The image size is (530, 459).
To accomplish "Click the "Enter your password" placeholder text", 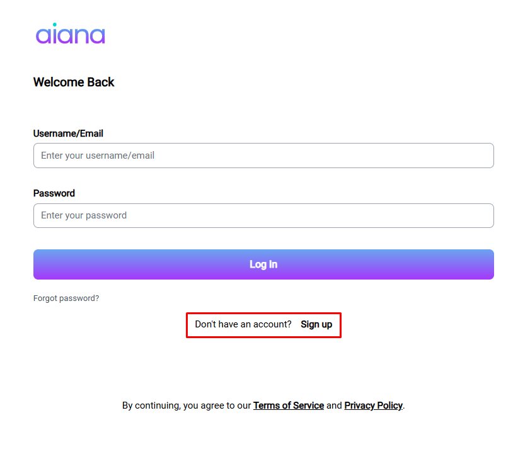I will pos(84,215).
